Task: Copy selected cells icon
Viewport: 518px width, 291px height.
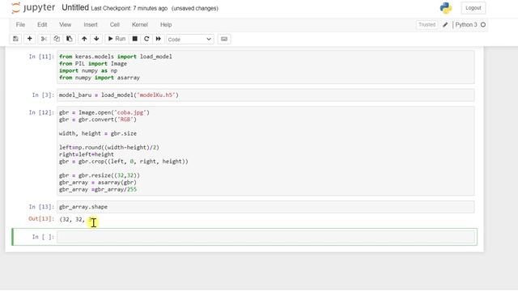Action: 57,39
